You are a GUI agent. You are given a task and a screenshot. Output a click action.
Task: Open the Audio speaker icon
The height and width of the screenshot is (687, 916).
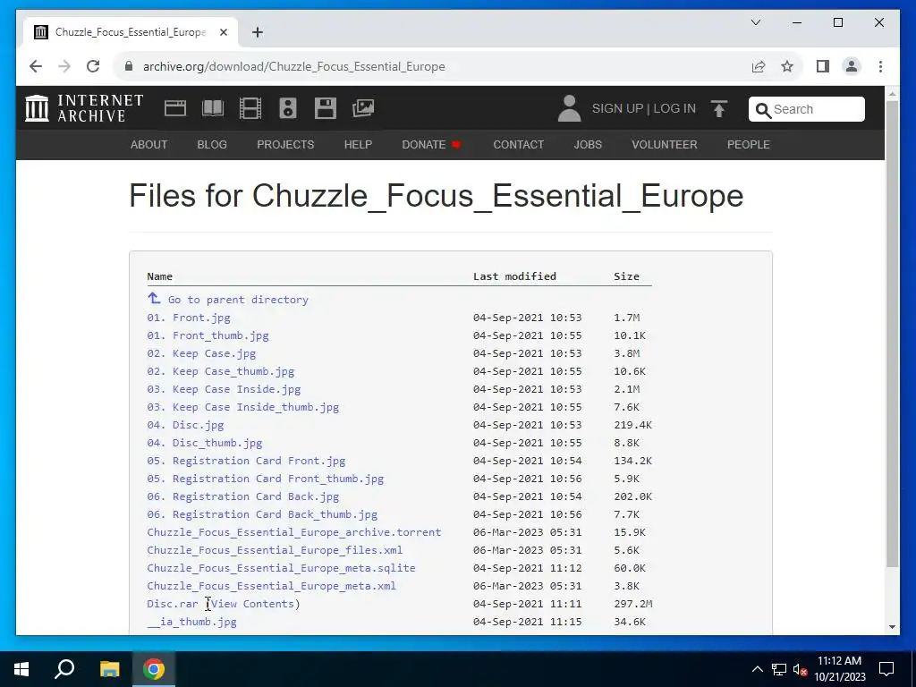click(x=288, y=108)
